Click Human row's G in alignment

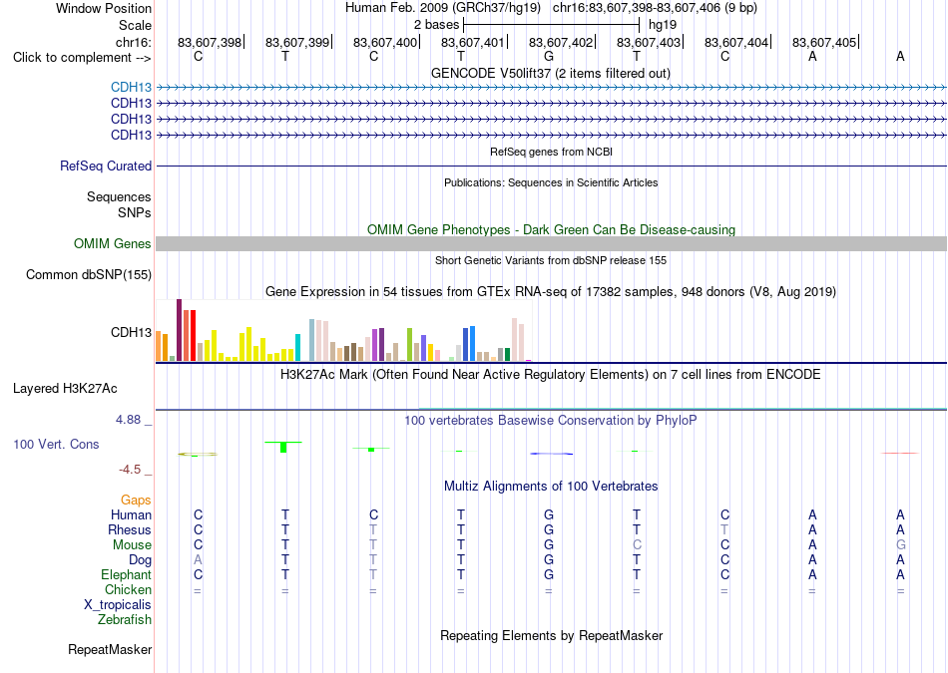pyautogui.click(x=549, y=514)
